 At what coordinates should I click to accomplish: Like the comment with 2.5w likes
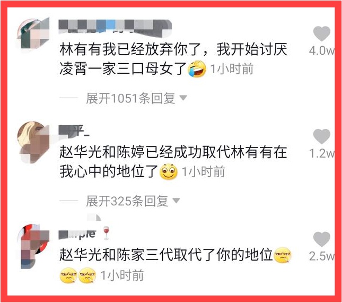coord(321,239)
